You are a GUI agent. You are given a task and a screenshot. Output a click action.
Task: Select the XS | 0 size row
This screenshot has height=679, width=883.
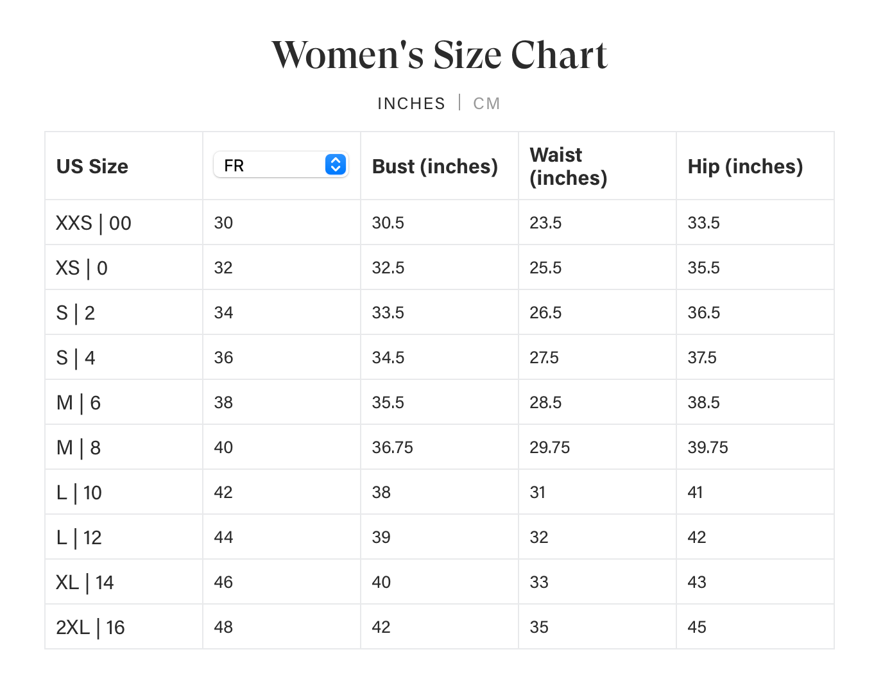click(82, 268)
